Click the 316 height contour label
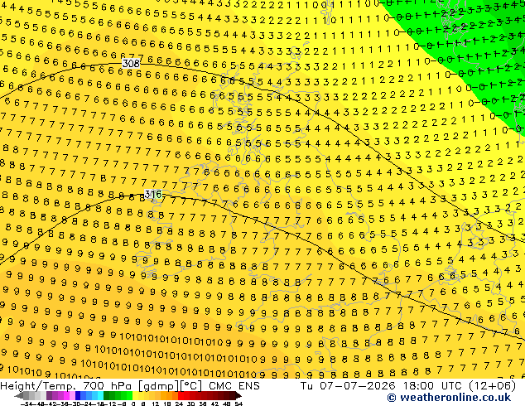 tap(153, 194)
